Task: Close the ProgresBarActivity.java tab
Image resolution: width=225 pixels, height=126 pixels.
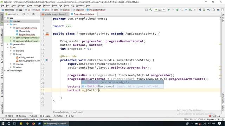Action: (x=95, y=14)
